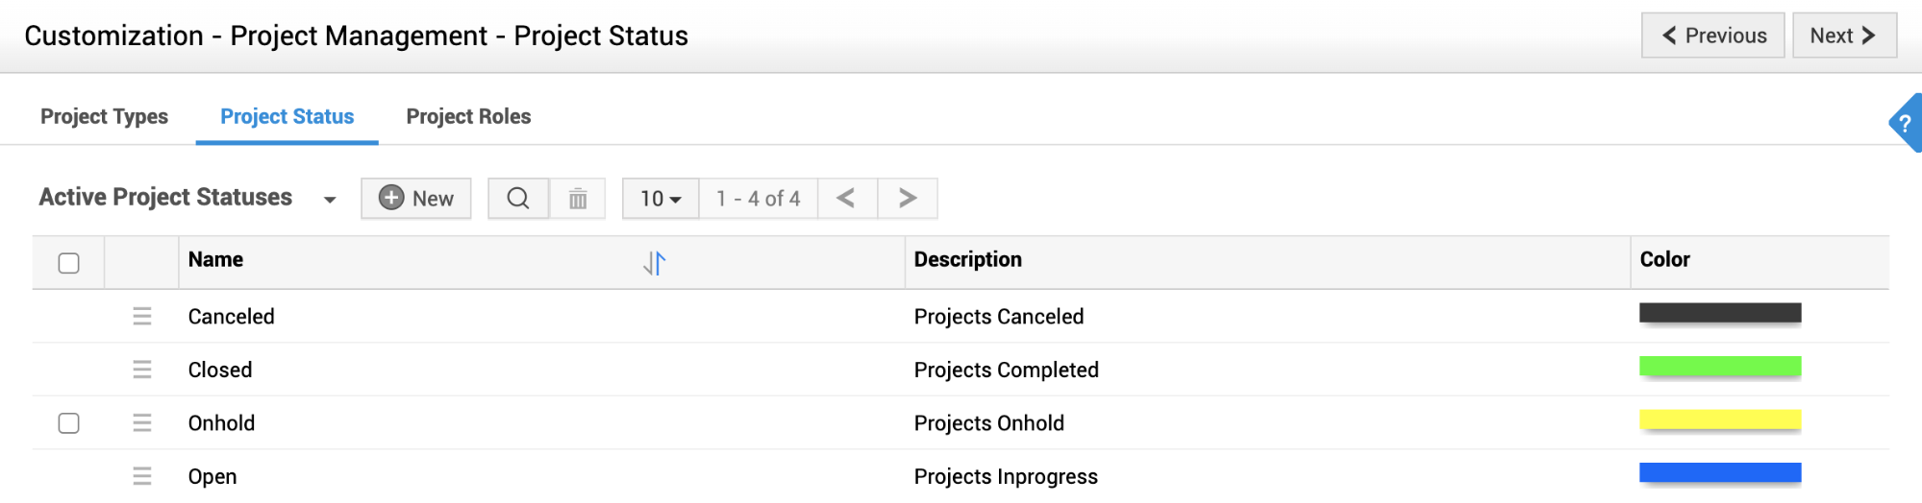Click the Closed row reorder handle

(x=142, y=370)
